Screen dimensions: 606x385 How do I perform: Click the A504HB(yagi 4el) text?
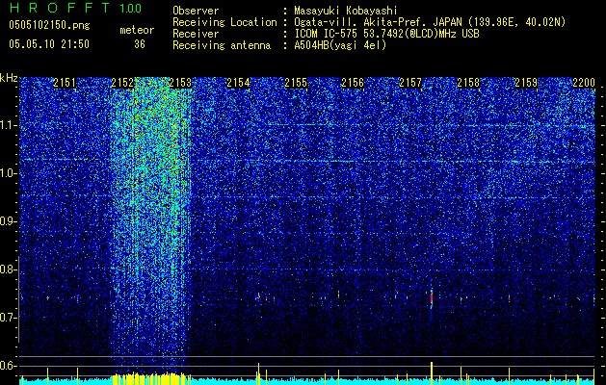coord(340,45)
